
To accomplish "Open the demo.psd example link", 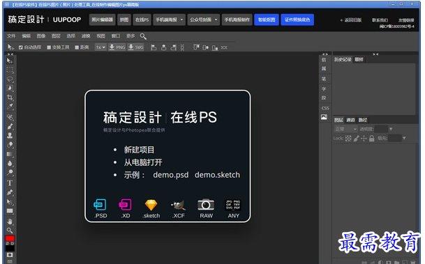I will pos(171,175).
